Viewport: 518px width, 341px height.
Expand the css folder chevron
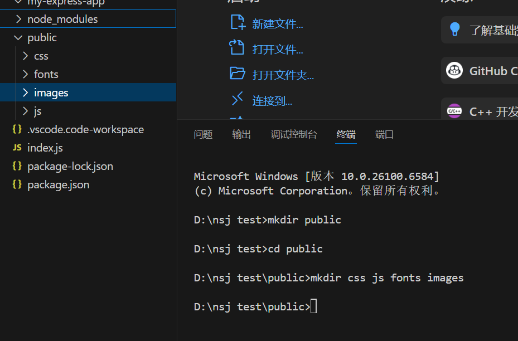(25, 56)
